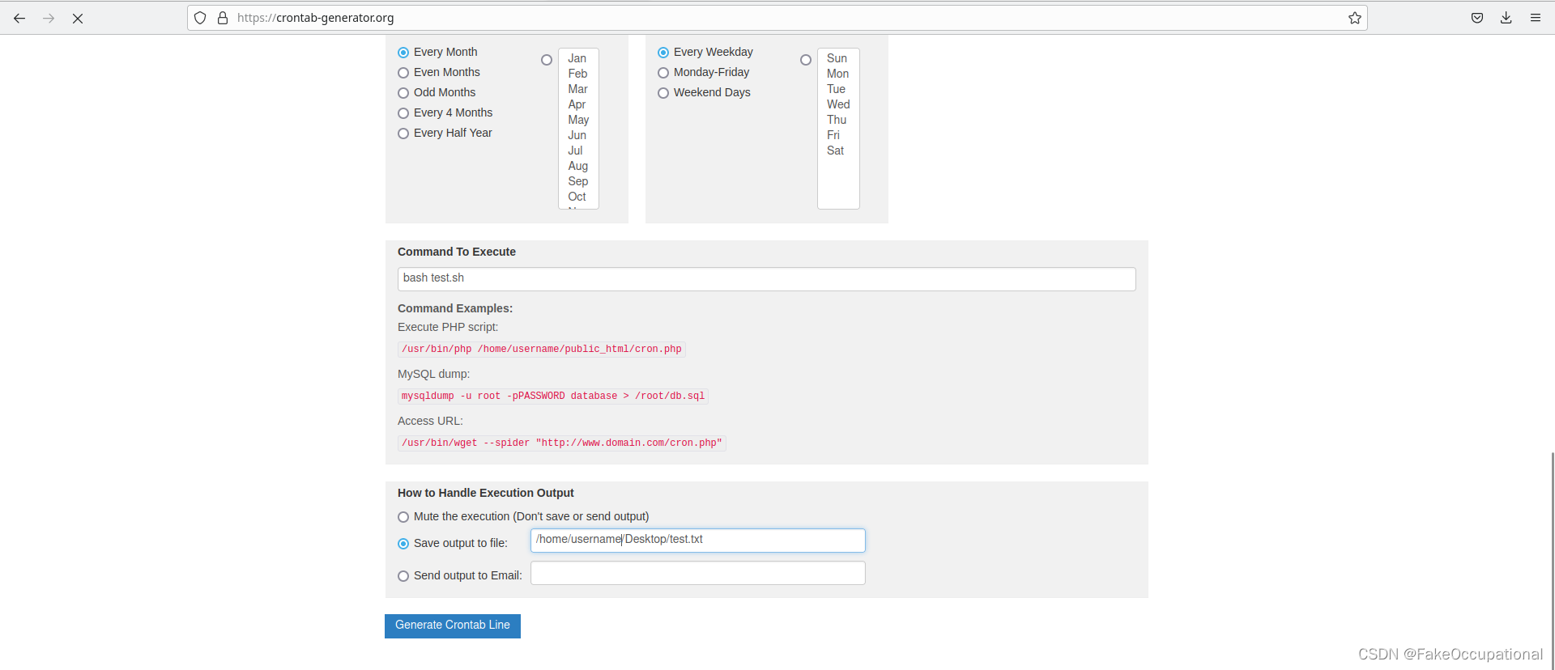Click the page vertical scrollbar thumb
The image size is (1555, 670).
tap(1552, 560)
